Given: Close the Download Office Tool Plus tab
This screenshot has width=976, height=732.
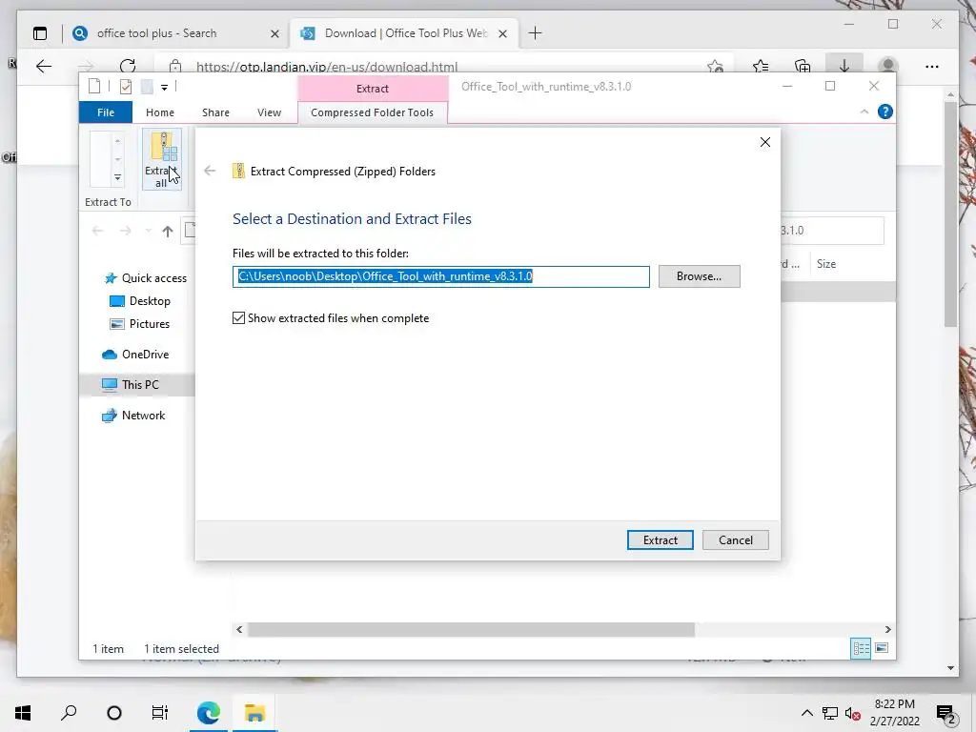Looking at the screenshot, I should [x=503, y=33].
